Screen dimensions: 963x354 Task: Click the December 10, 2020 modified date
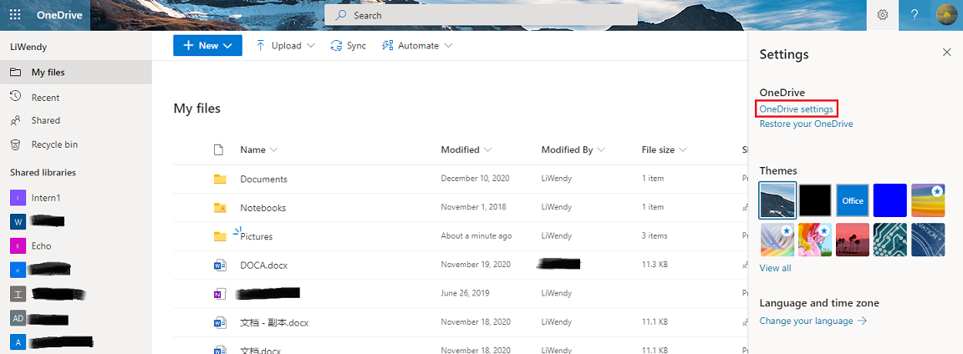click(475, 179)
